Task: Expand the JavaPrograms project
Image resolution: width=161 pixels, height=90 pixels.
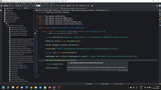Action: (3, 12)
